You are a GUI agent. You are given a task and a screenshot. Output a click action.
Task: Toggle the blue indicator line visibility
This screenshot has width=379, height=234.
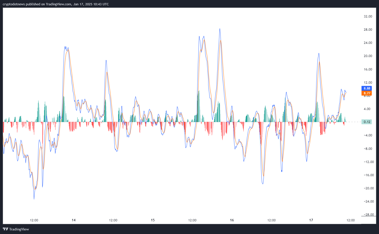pyautogui.click(x=367, y=88)
